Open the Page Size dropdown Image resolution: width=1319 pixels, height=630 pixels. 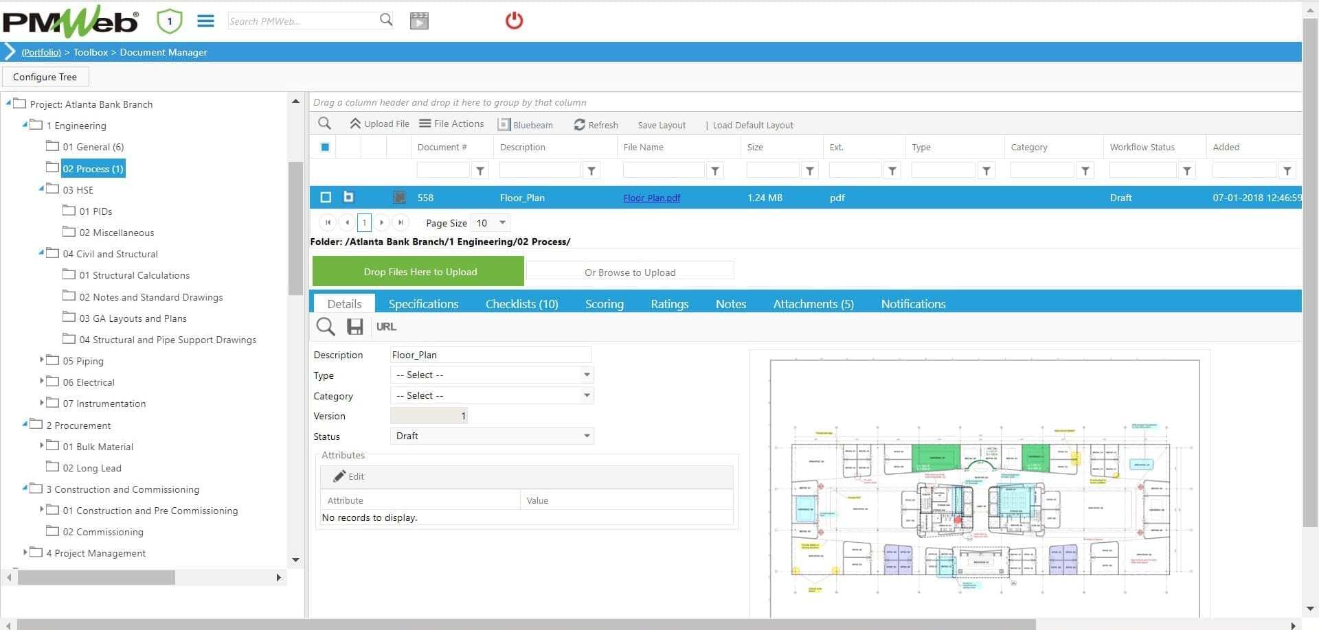[x=491, y=222]
